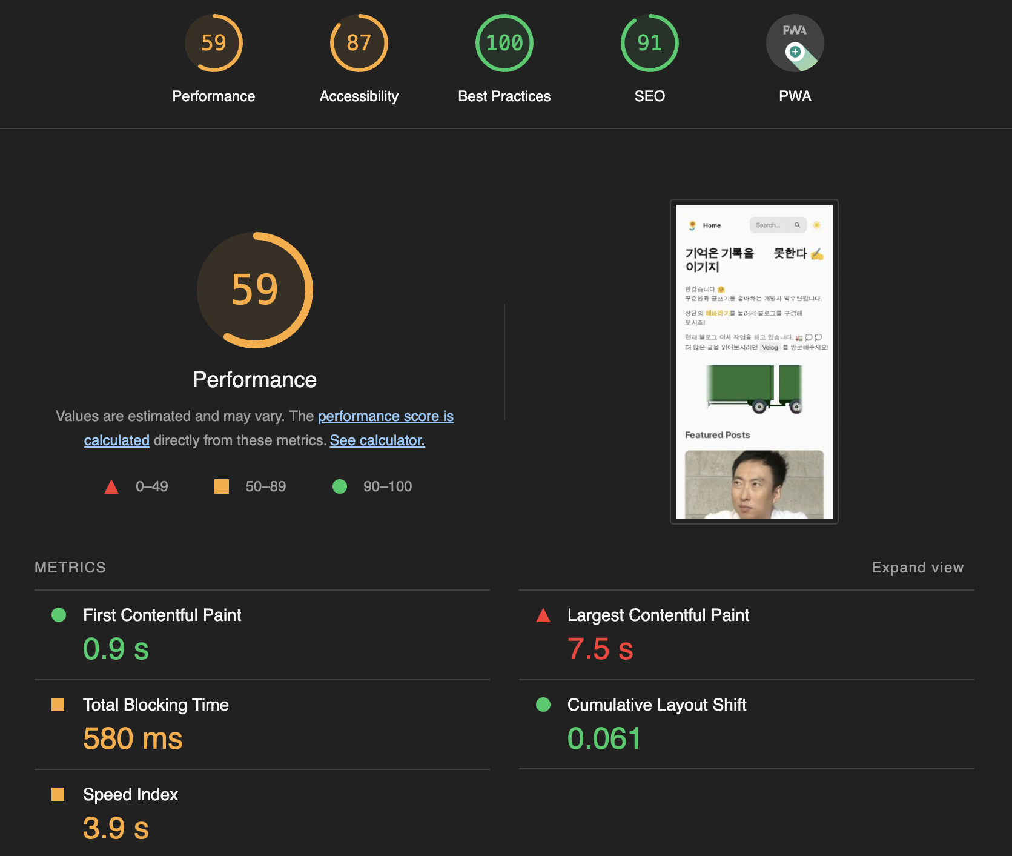Open the 'performance score is calculated' link
Image resolution: width=1012 pixels, height=856 pixels.
pyautogui.click(x=386, y=416)
